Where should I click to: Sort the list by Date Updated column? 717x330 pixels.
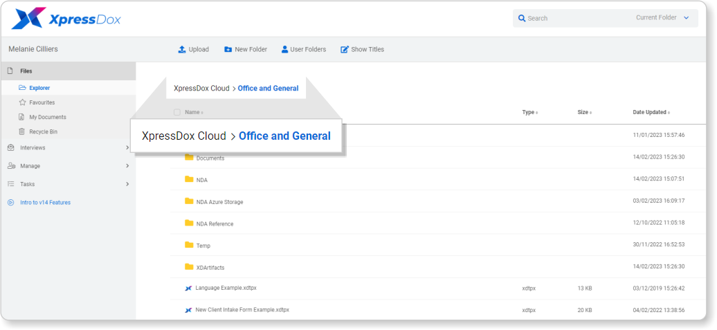tap(651, 113)
